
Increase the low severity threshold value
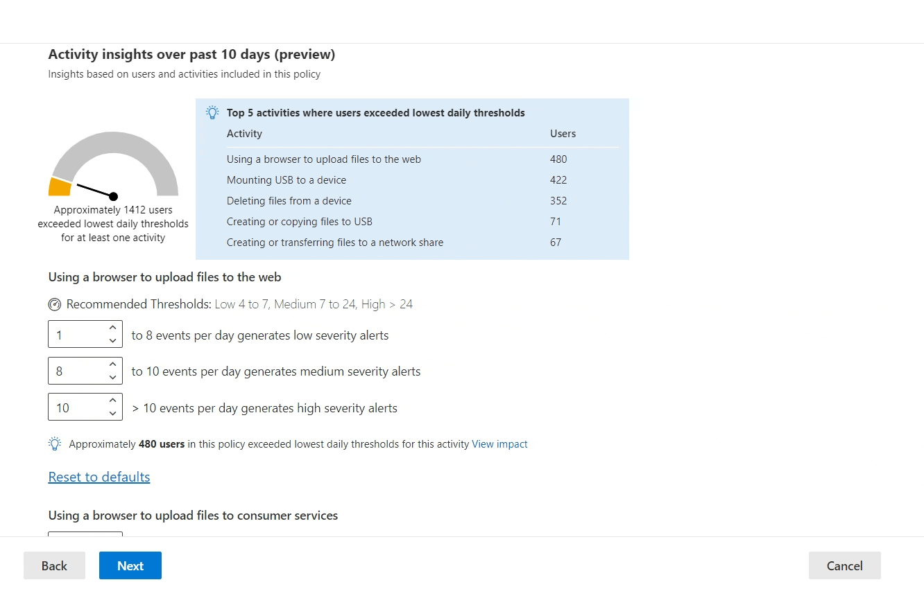[112, 327]
